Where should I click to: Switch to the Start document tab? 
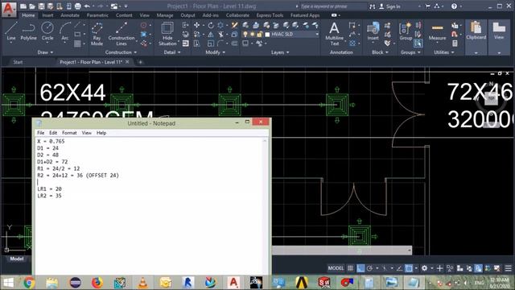point(18,62)
